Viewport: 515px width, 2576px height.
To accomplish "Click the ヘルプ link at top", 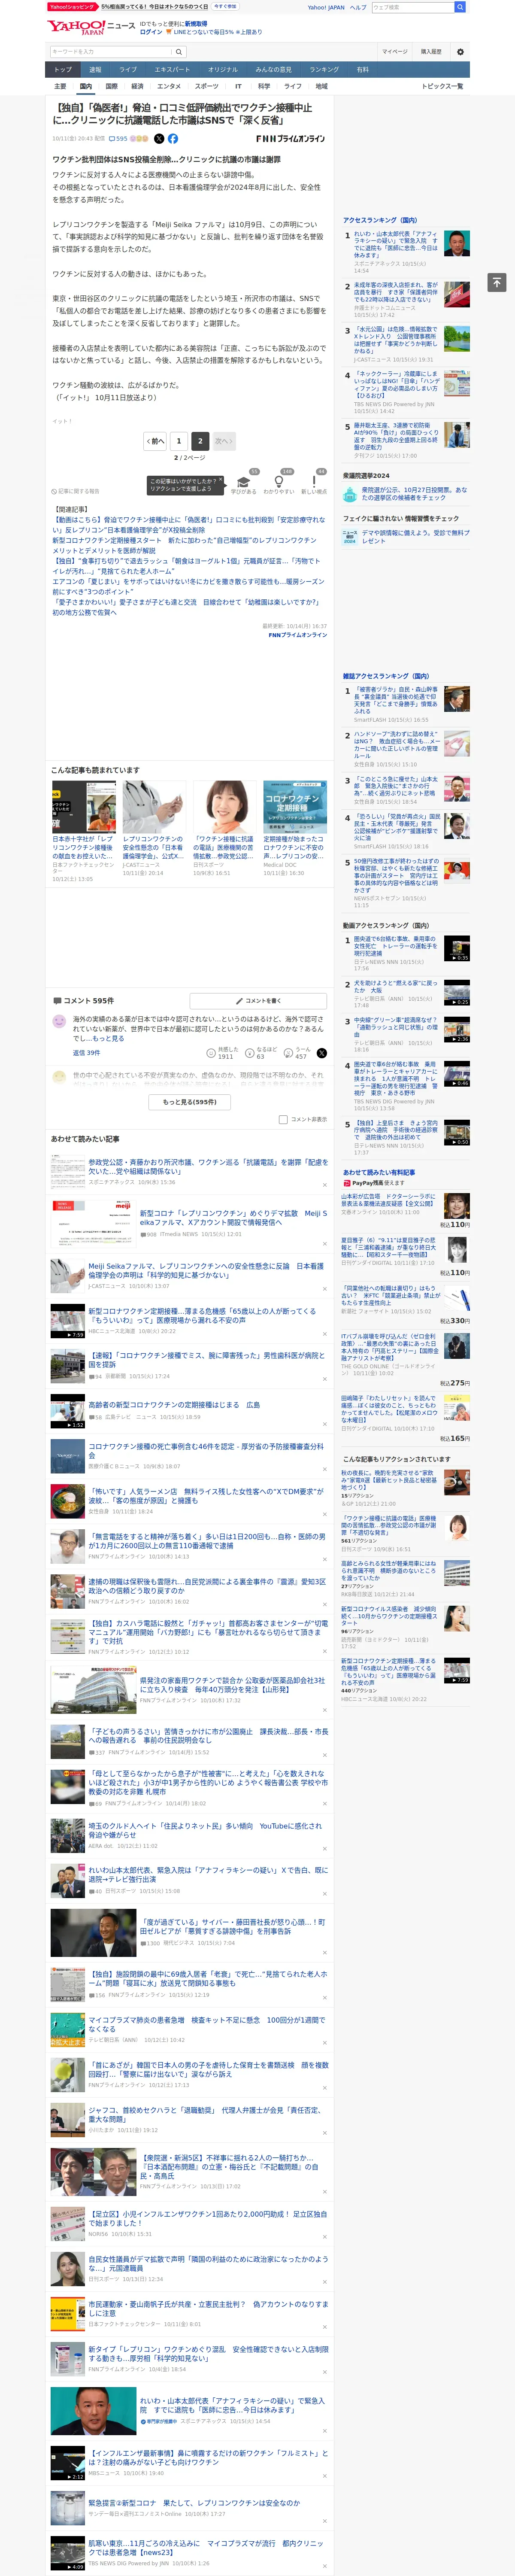I will [x=358, y=7].
